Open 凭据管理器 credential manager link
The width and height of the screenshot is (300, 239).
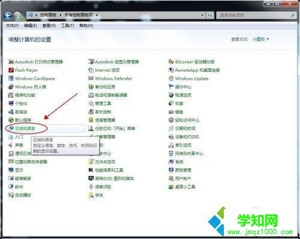(105, 120)
